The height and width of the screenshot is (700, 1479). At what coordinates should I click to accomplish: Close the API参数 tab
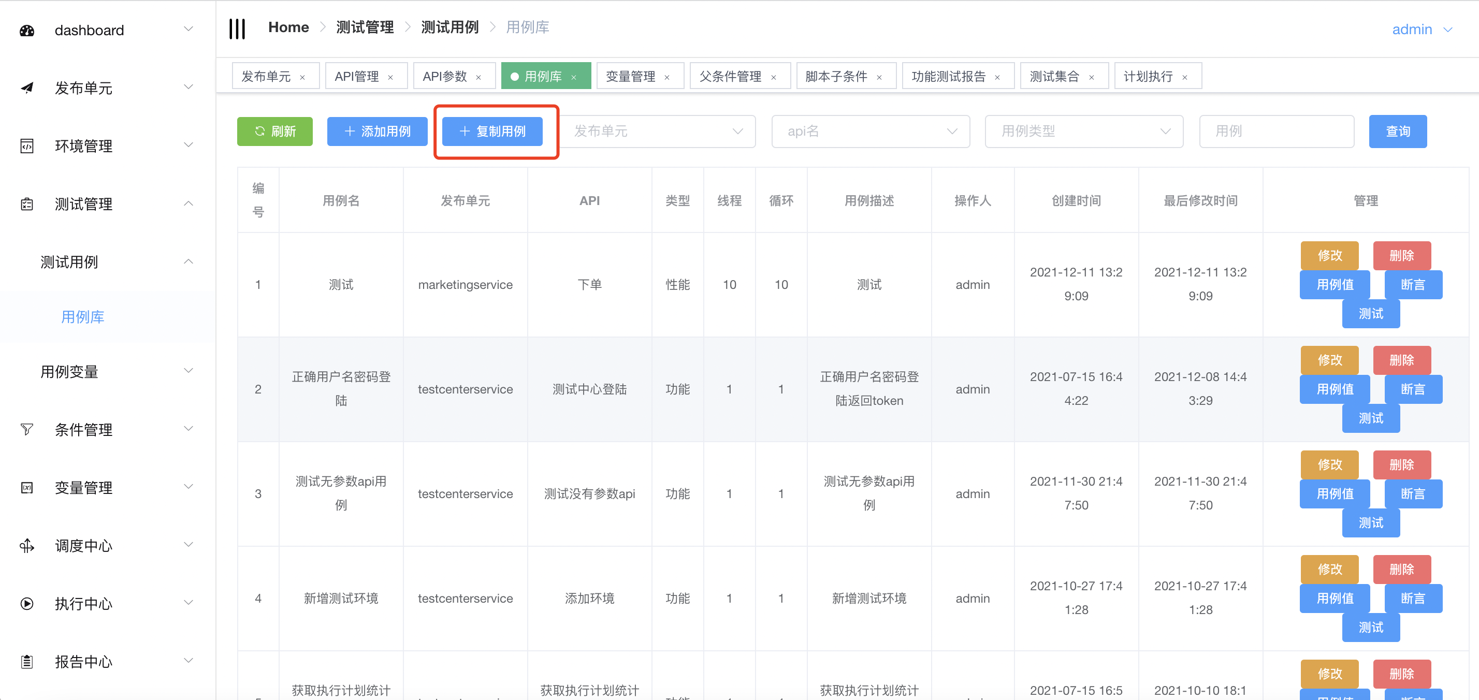(479, 77)
